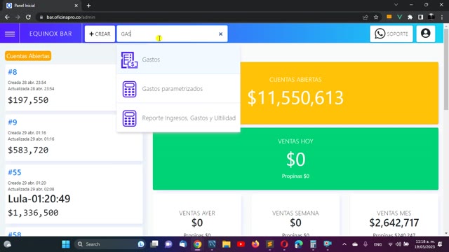Open Reporte Ingresos, Gastos y Utilidad

pos(178,118)
